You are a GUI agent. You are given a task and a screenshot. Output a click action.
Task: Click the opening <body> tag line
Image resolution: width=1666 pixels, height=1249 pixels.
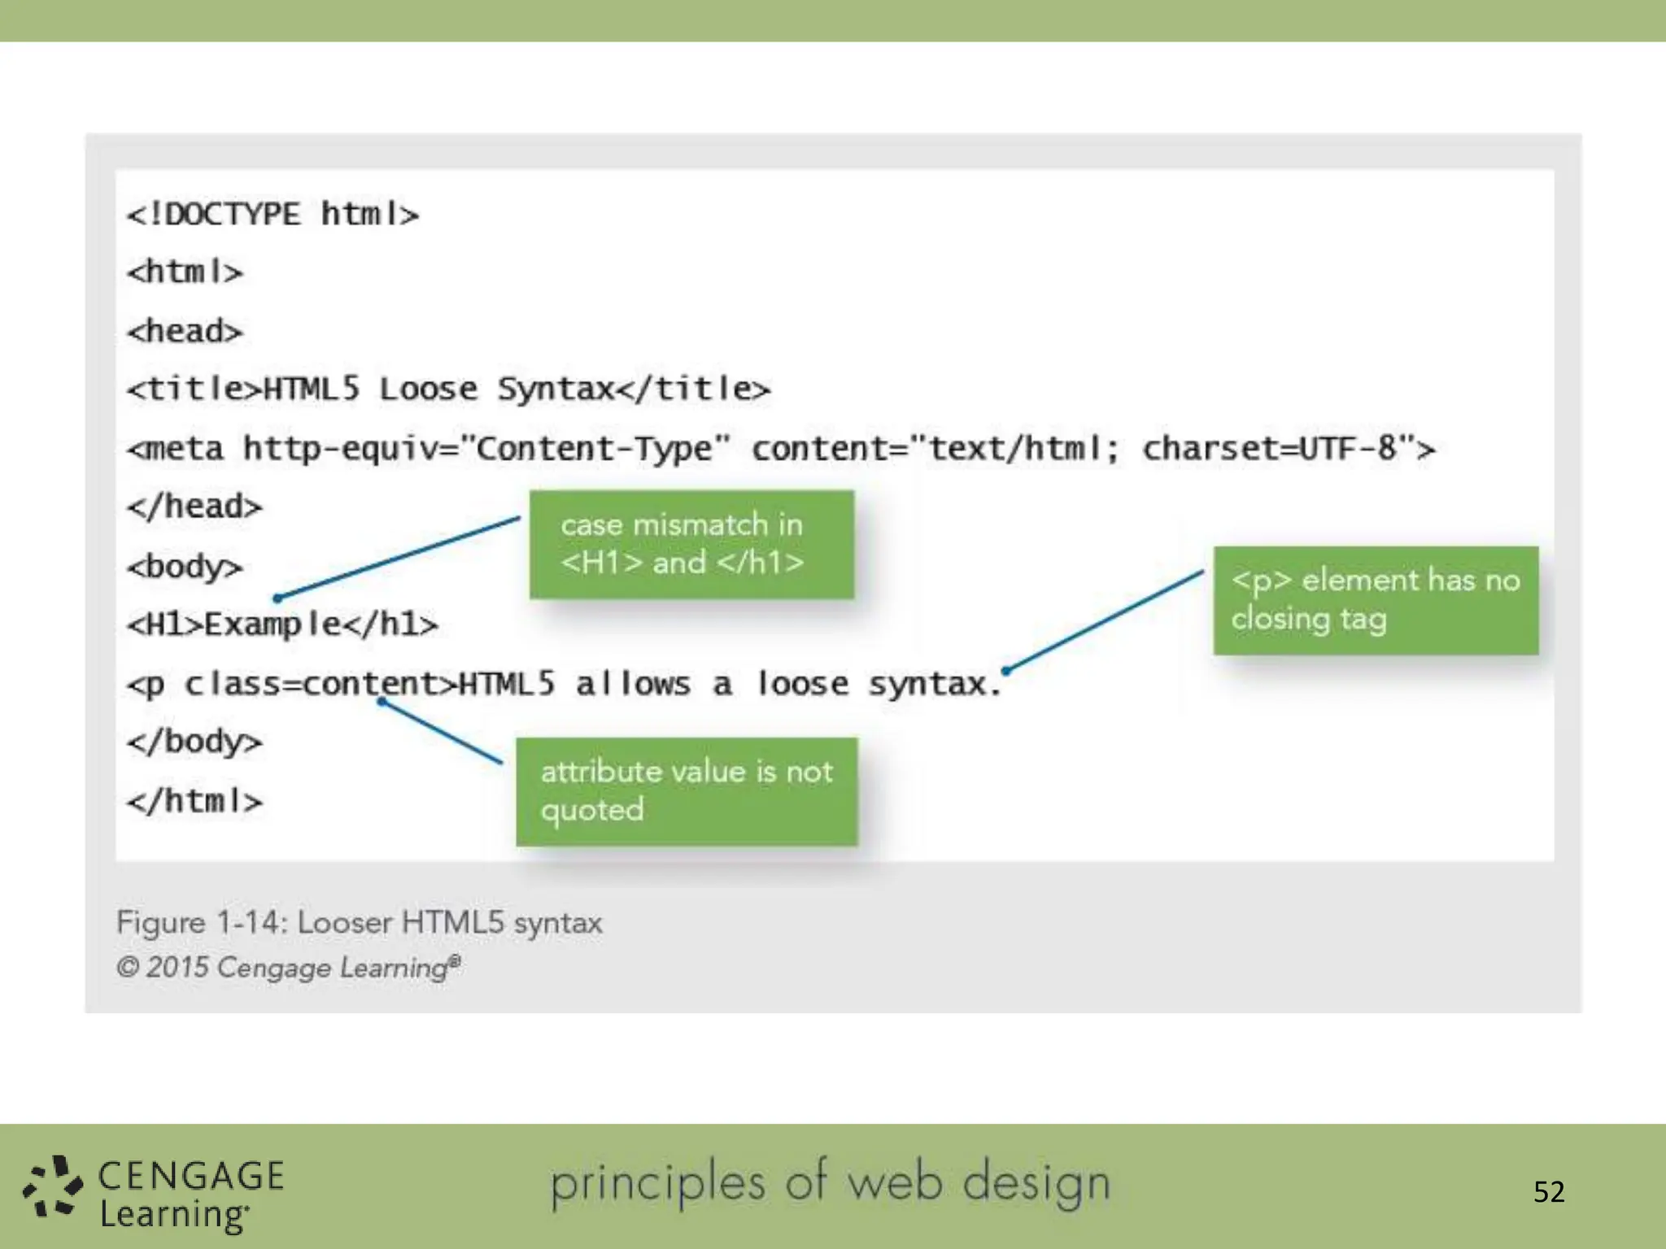(185, 566)
